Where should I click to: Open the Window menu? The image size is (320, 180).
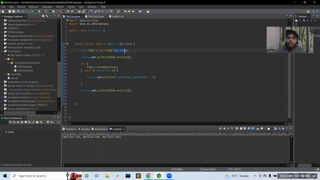click(92, 6)
